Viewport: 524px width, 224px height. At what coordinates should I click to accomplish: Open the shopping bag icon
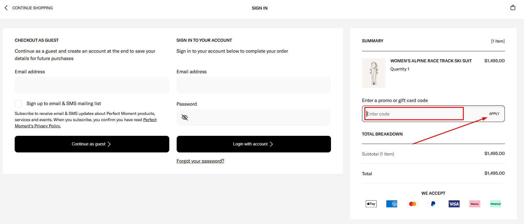[513, 8]
